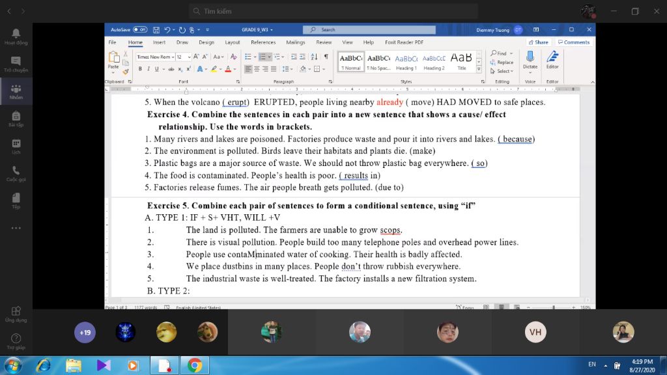Justify the paragraph text

274,69
